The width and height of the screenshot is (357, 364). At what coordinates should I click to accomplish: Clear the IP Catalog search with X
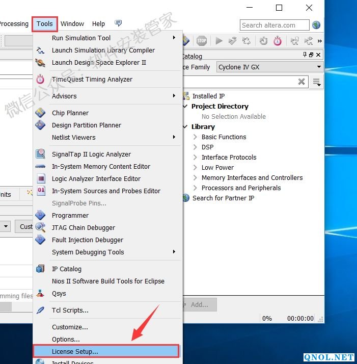(301, 82)
